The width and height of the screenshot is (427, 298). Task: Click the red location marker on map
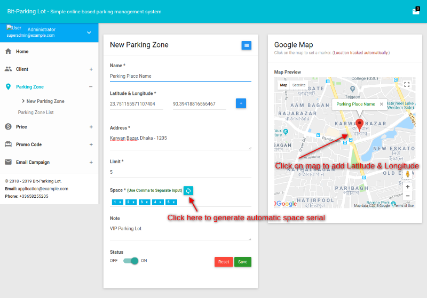tap(360, 124)
